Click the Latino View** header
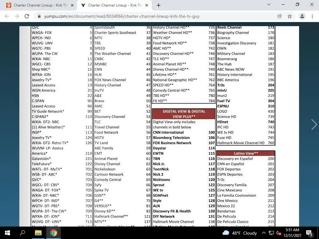Viewport: 319px width, 239px height. click(246, 153)
